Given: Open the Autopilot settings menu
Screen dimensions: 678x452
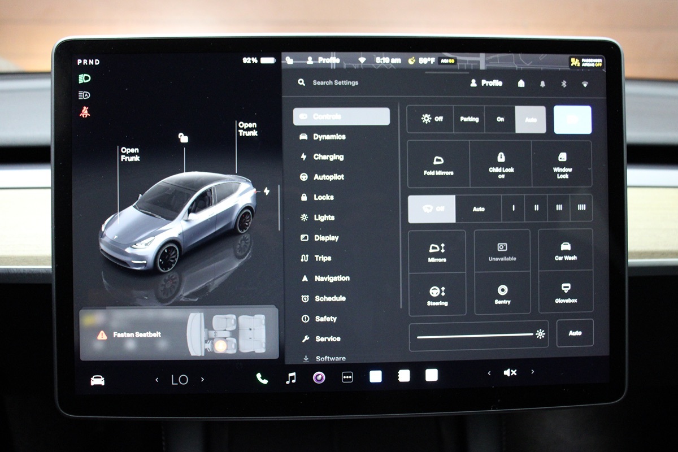Looking at the screenshot, I should (x=328, y=177).
